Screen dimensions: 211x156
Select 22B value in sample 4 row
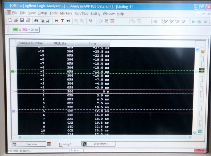[70, 107]
